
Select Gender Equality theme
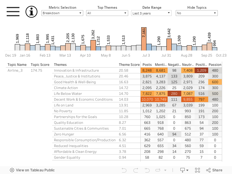[x=67, y=157]
